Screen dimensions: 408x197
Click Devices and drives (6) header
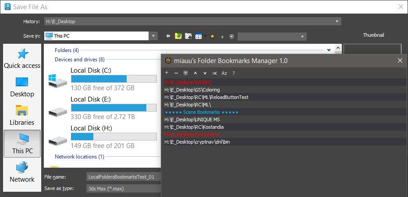tap(80, 60)
